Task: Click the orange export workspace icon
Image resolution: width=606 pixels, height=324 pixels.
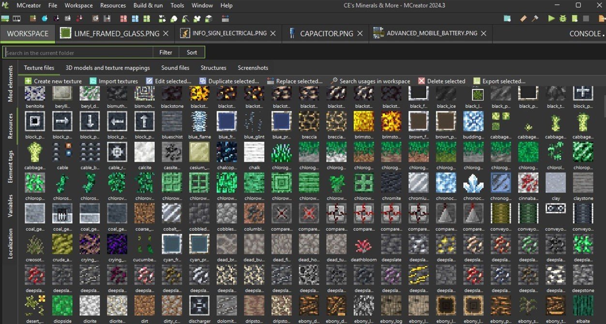Action: click(602, 19)
